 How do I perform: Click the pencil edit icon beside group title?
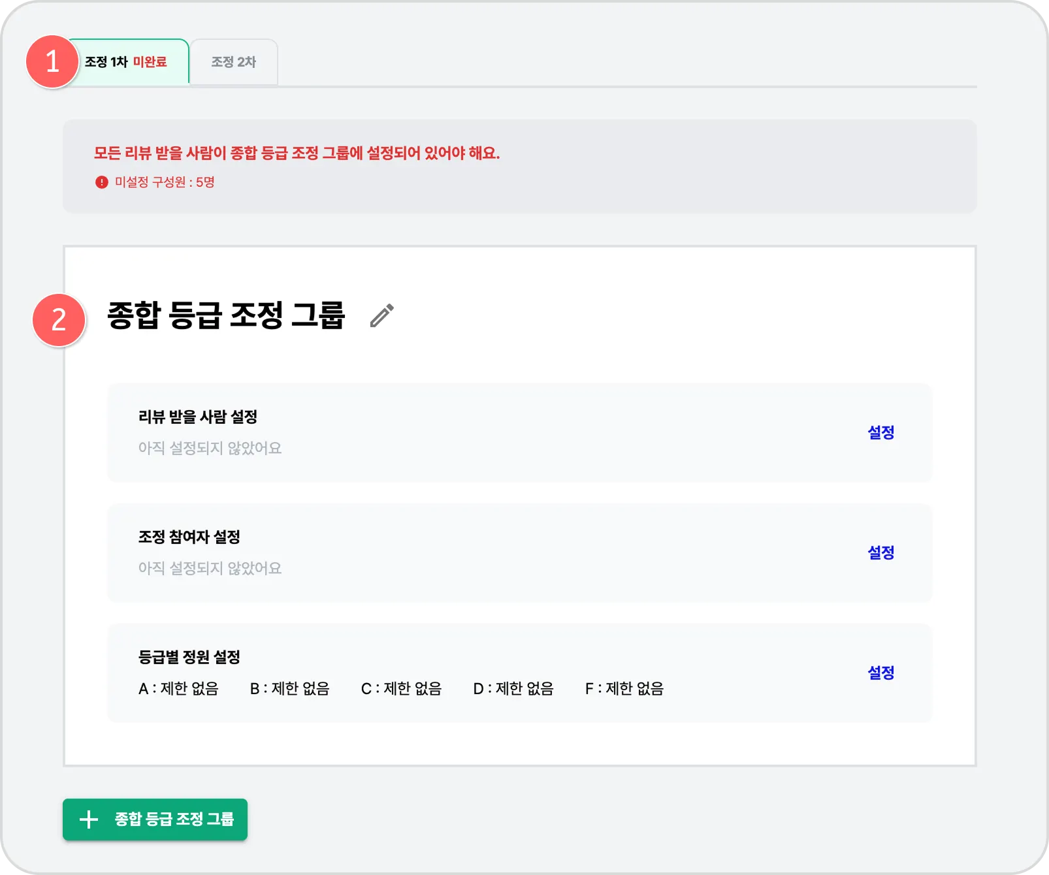(x=382, y=315)
